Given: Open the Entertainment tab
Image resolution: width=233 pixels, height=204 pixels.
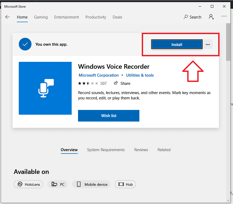Looking at the screenshot, I should coord(66,17).
